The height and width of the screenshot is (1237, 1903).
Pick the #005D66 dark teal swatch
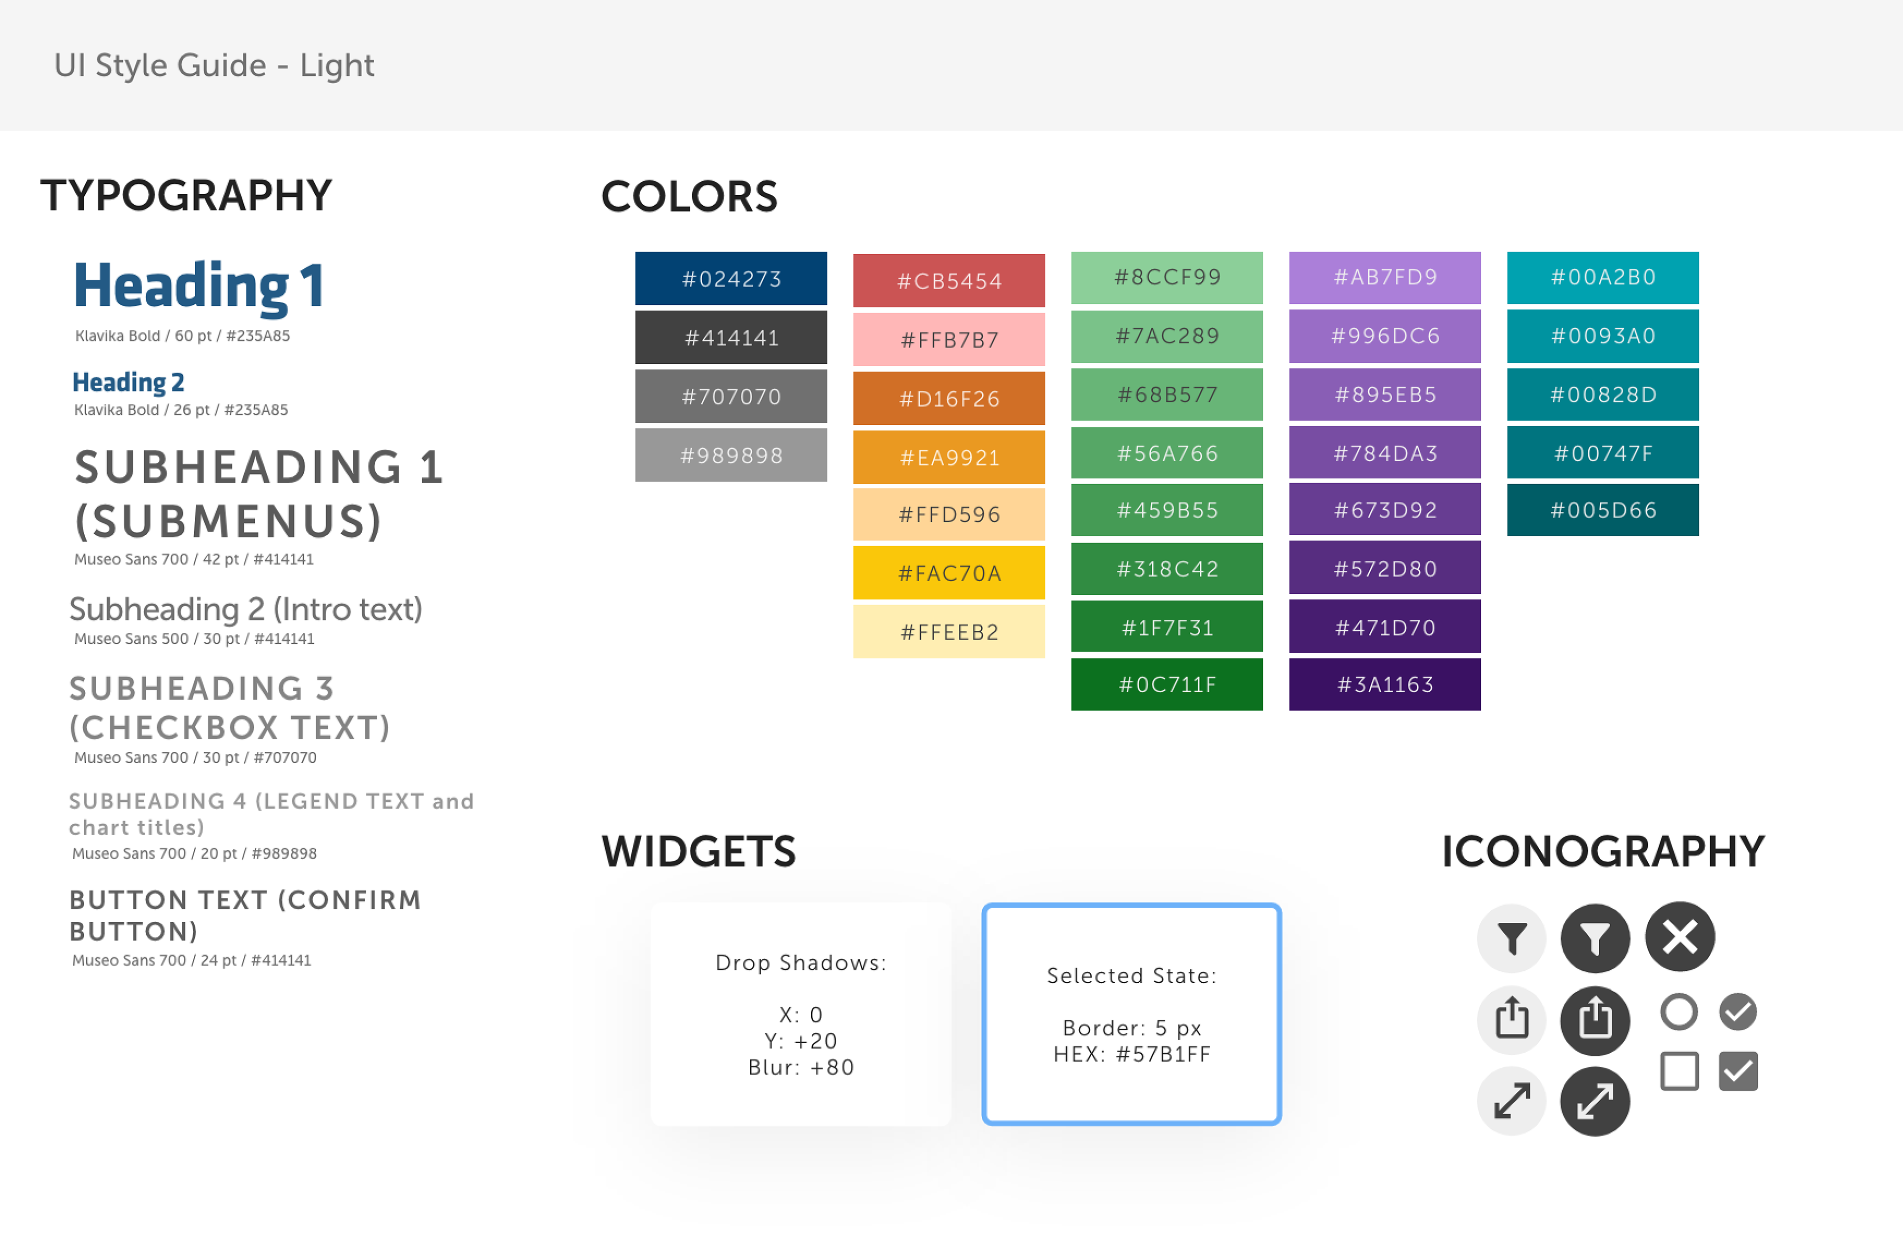(1603, 510)
